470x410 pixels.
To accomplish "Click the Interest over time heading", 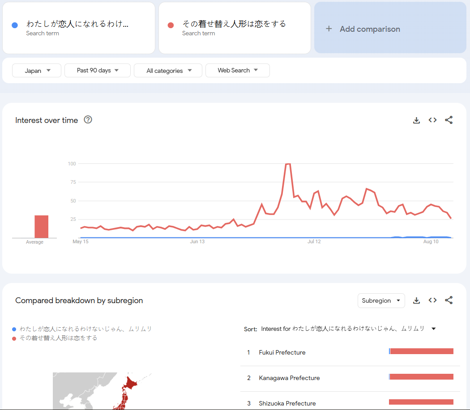I will (47, 120).
